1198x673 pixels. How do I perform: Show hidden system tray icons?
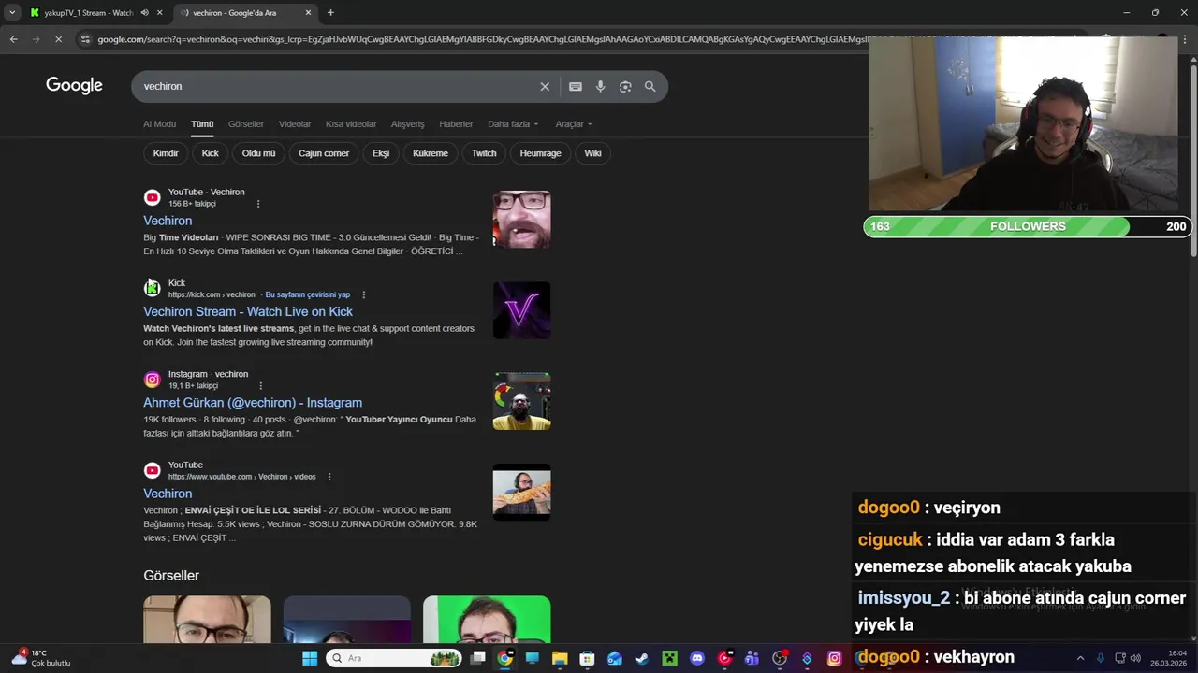tap(1080, 658)
